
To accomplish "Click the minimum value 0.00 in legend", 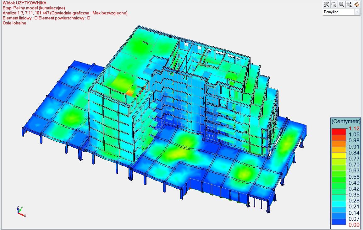I will [x=354, y=224].
